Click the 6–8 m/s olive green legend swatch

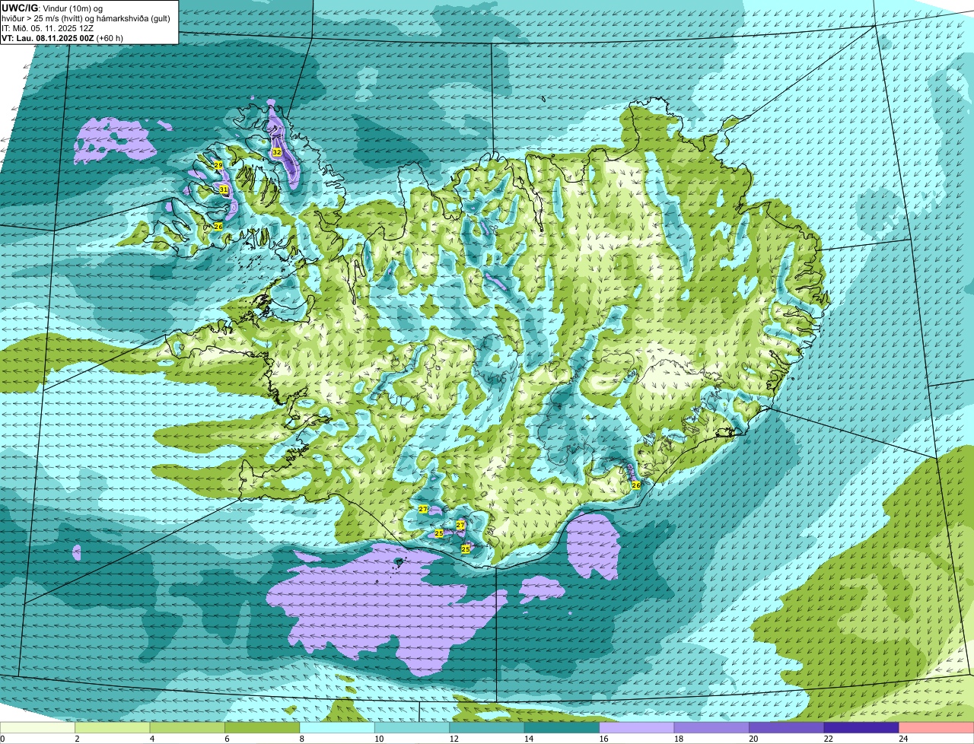(x=263, y=727)
